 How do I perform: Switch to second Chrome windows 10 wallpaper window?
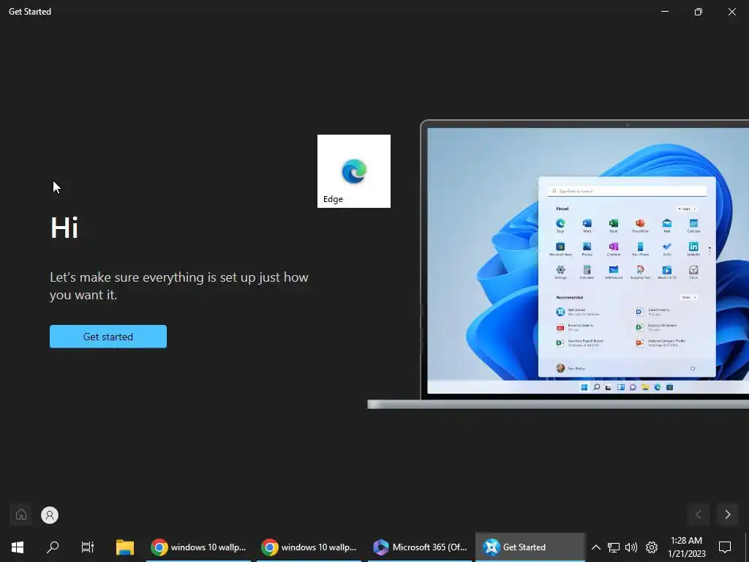pyautogui.click(x=309, y=547)
